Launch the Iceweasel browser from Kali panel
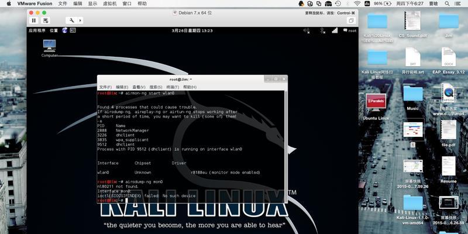468x234 pixels. pyautogui.click(x=65, y=30)
